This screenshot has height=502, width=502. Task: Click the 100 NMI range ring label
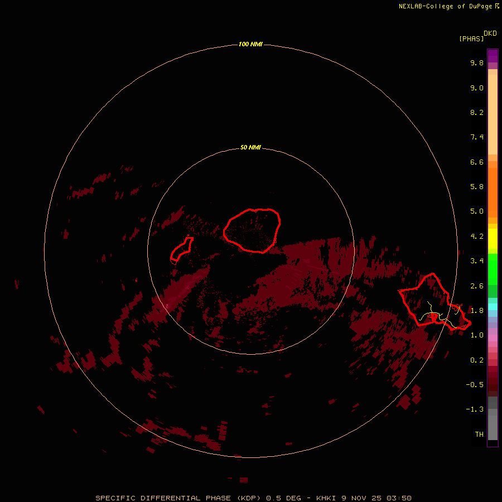coord(250,44)
